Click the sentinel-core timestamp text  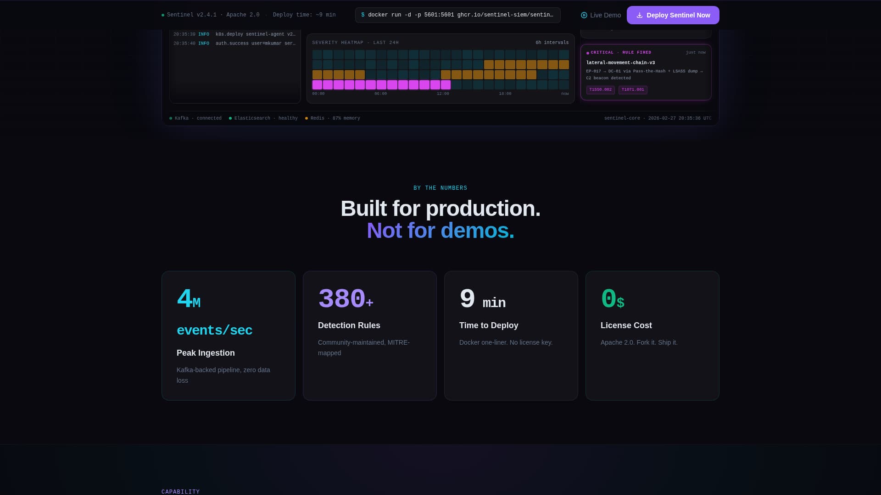[658, 118]
